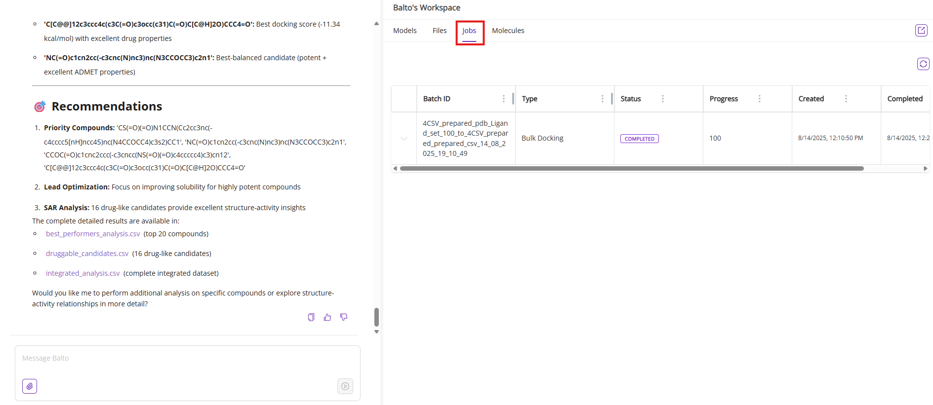Viewport: 933px width, 405px height.
Task: Expand the Bulk Docking job row
Action: (x=404, y=139)
